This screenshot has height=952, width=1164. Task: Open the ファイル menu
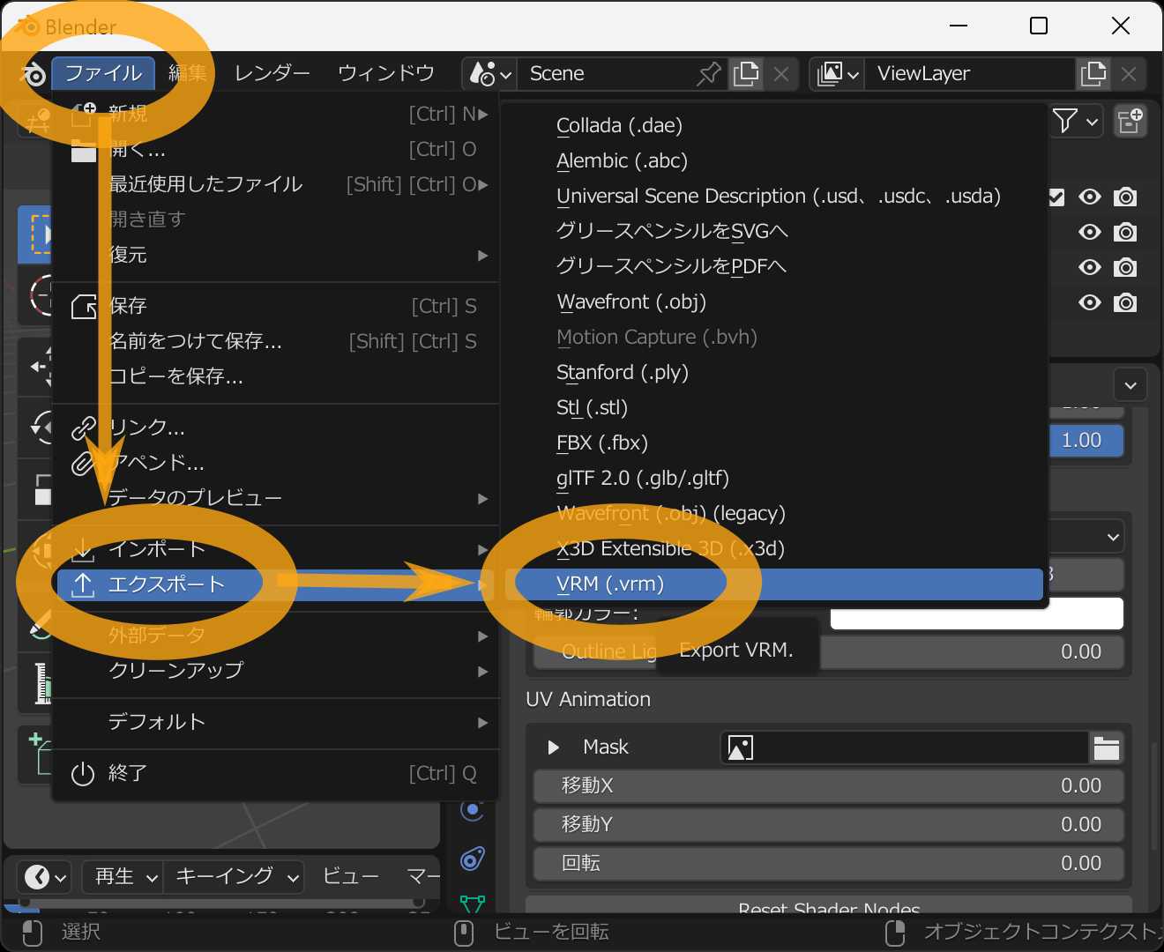click(104, 74)
